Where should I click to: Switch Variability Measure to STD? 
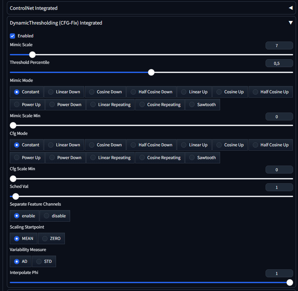click(x=44, y=262)
